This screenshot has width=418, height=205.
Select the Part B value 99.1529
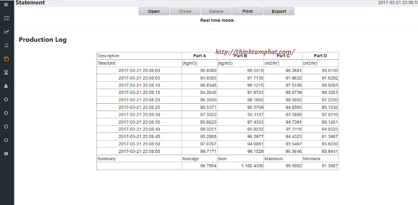point(255,151)
